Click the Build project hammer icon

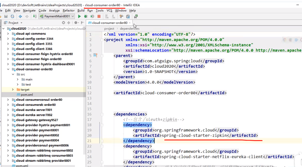click(x=35, y=16)
